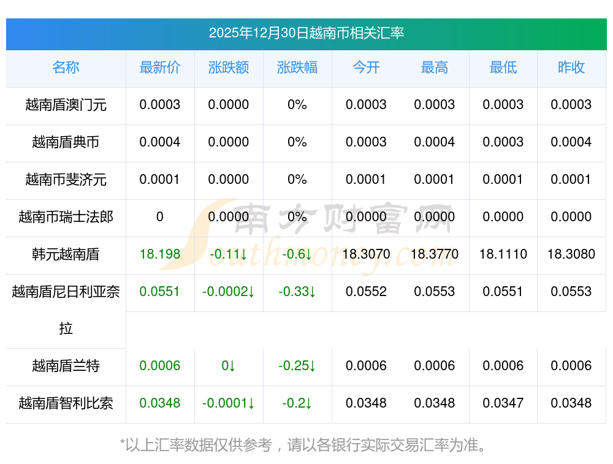Select the 涨跌额 column header
The image size is (613, 464).
[x=229, y=67]
